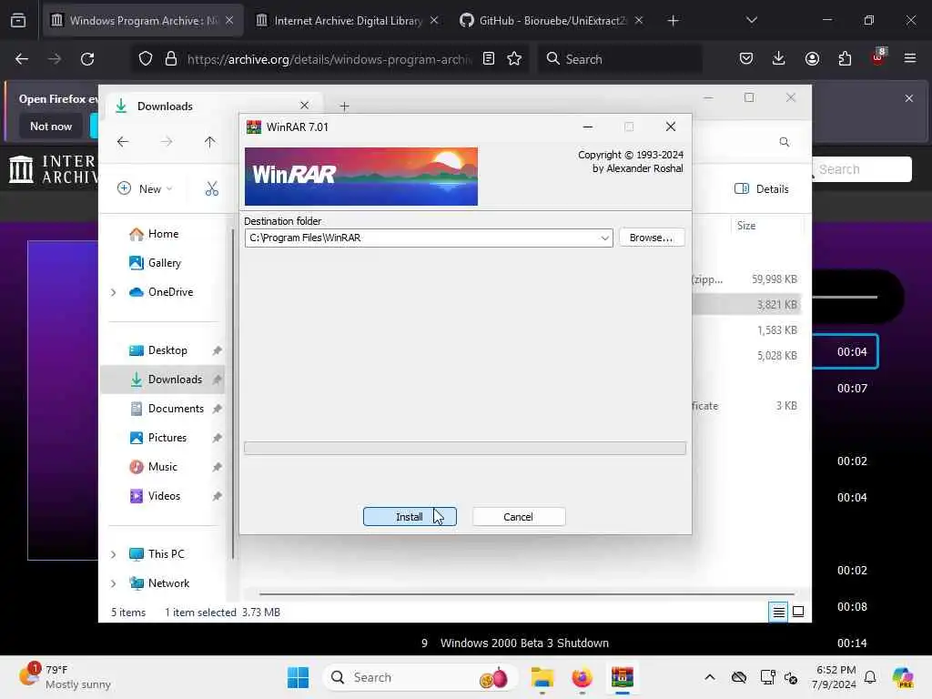The width and height of the screenshot is (932, 699).
Task: Open Firefox from the taskbar
Action: point(582,677)
